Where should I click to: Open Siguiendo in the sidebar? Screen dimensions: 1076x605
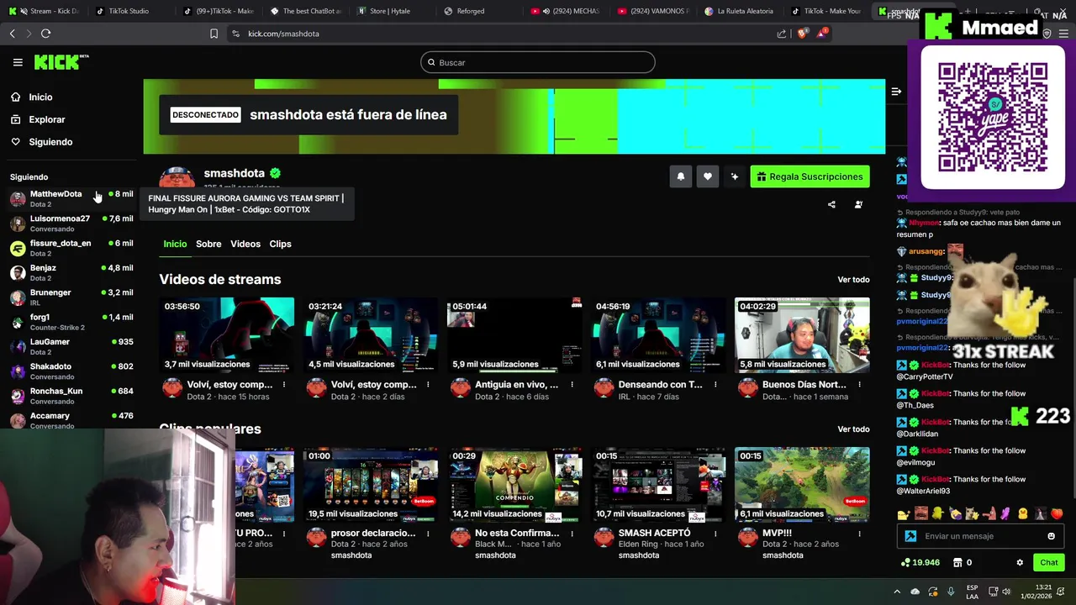[50, 142]
